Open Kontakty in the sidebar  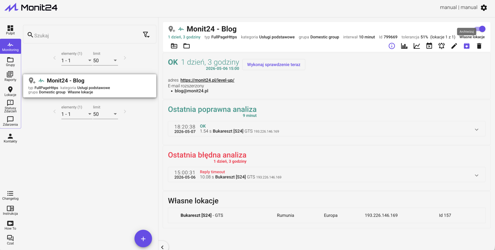point(10,138)
